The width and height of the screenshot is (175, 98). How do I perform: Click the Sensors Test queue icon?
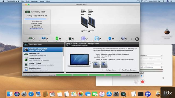pyautogui.click(x=97, y=38)
